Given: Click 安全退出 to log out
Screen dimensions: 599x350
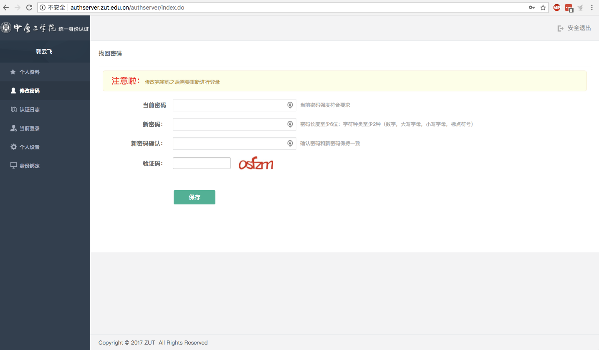Looking at the screenshot, I should pyautogui.click(x=575, y=28).
